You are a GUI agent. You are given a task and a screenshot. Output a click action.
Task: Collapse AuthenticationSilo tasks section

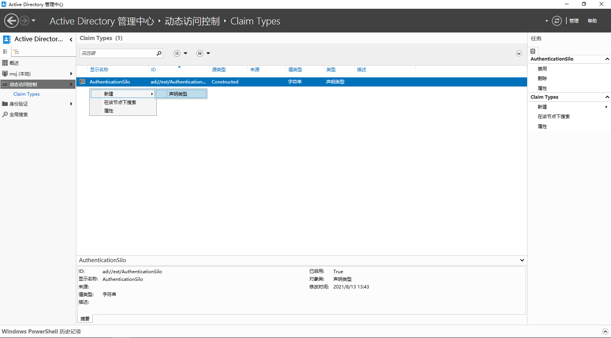click(607, 59)
